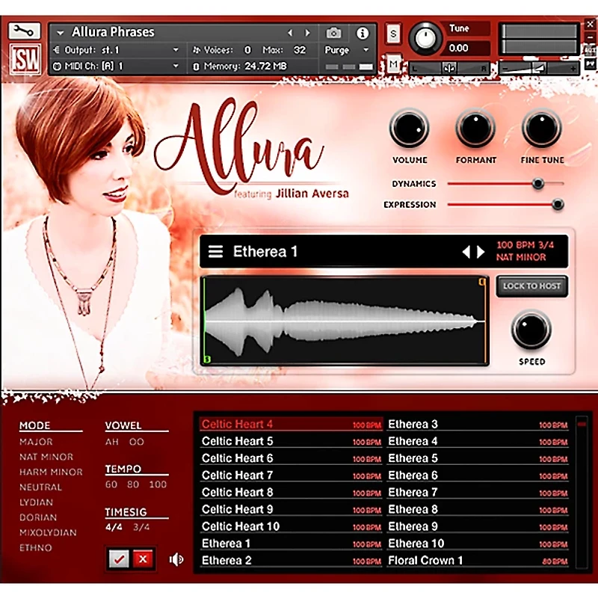598x598 pixels.
Task: Select Etherea 10 phrase
Action: tap(478, 543)
